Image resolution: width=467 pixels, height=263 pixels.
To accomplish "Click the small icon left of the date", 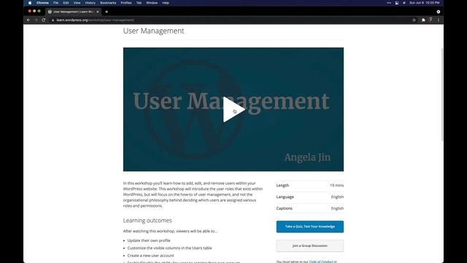I will tap(404, 3).
